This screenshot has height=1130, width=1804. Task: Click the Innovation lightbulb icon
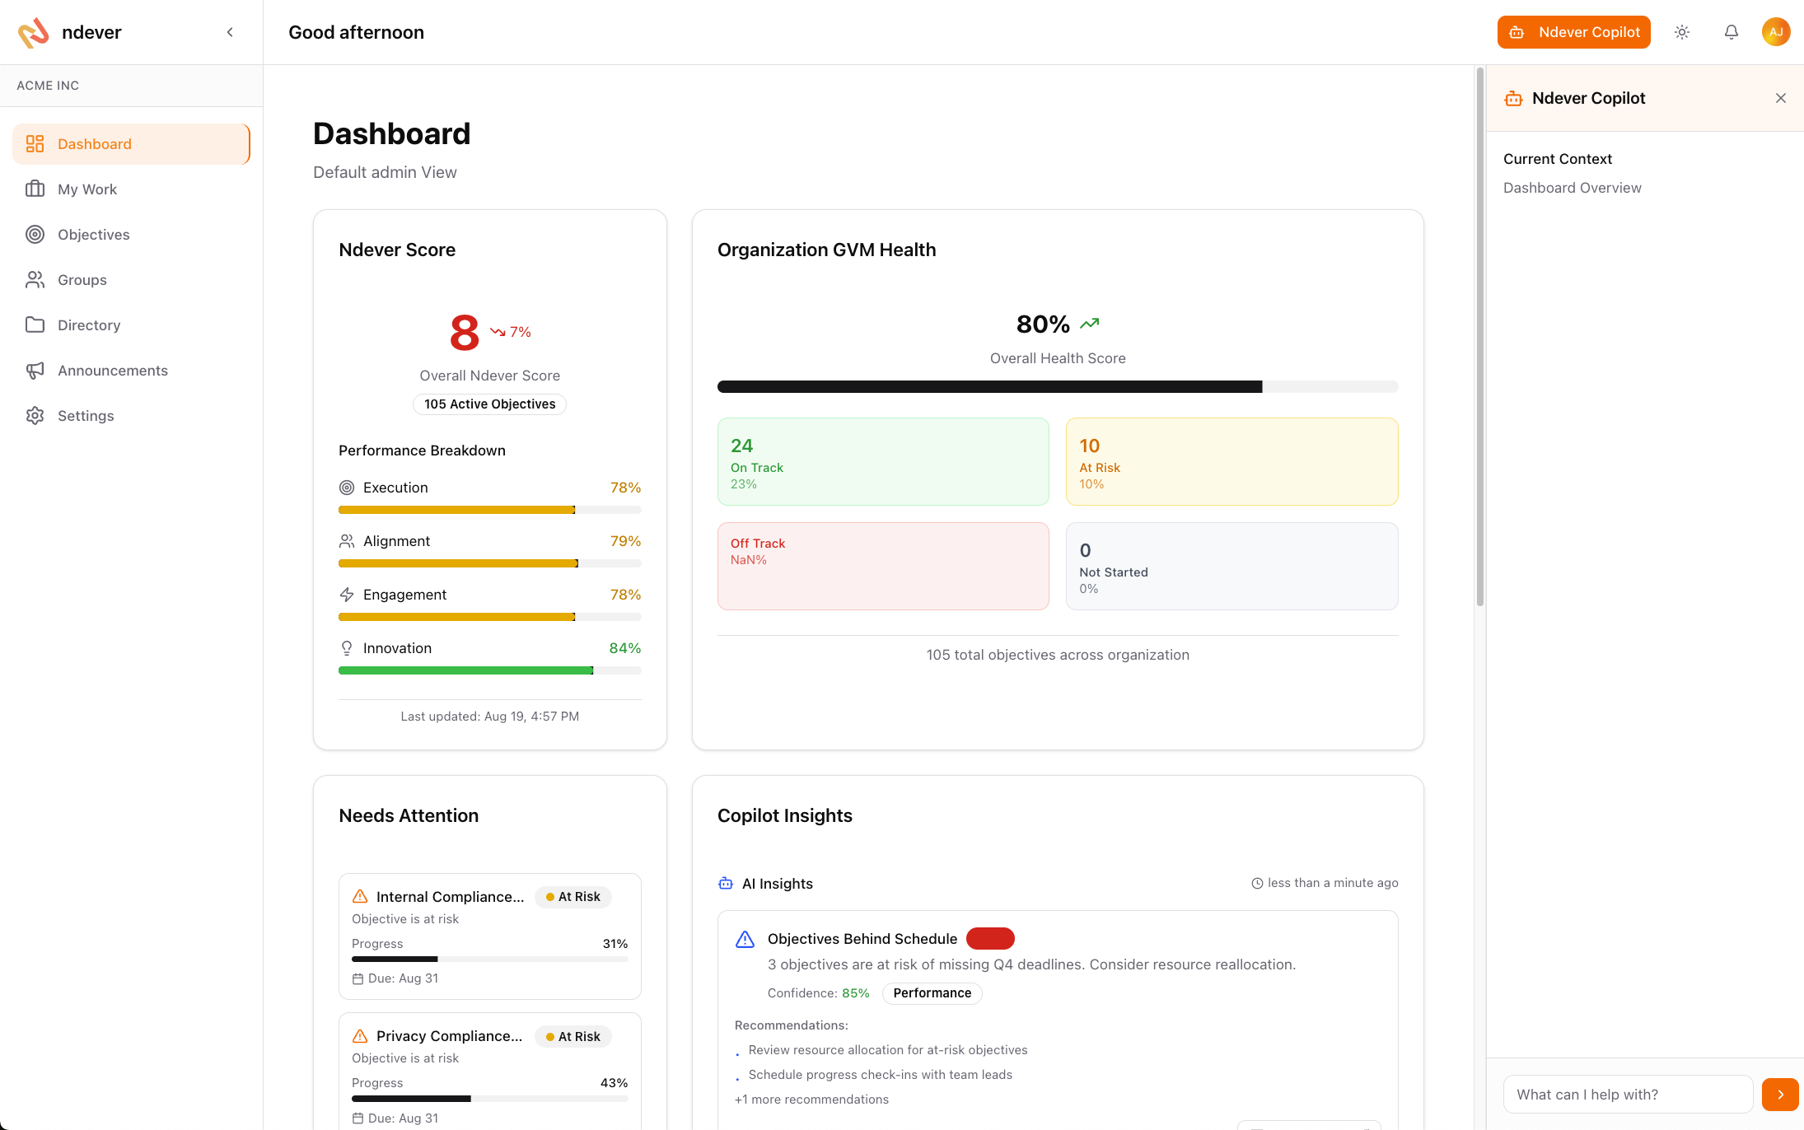pos(347,648)
